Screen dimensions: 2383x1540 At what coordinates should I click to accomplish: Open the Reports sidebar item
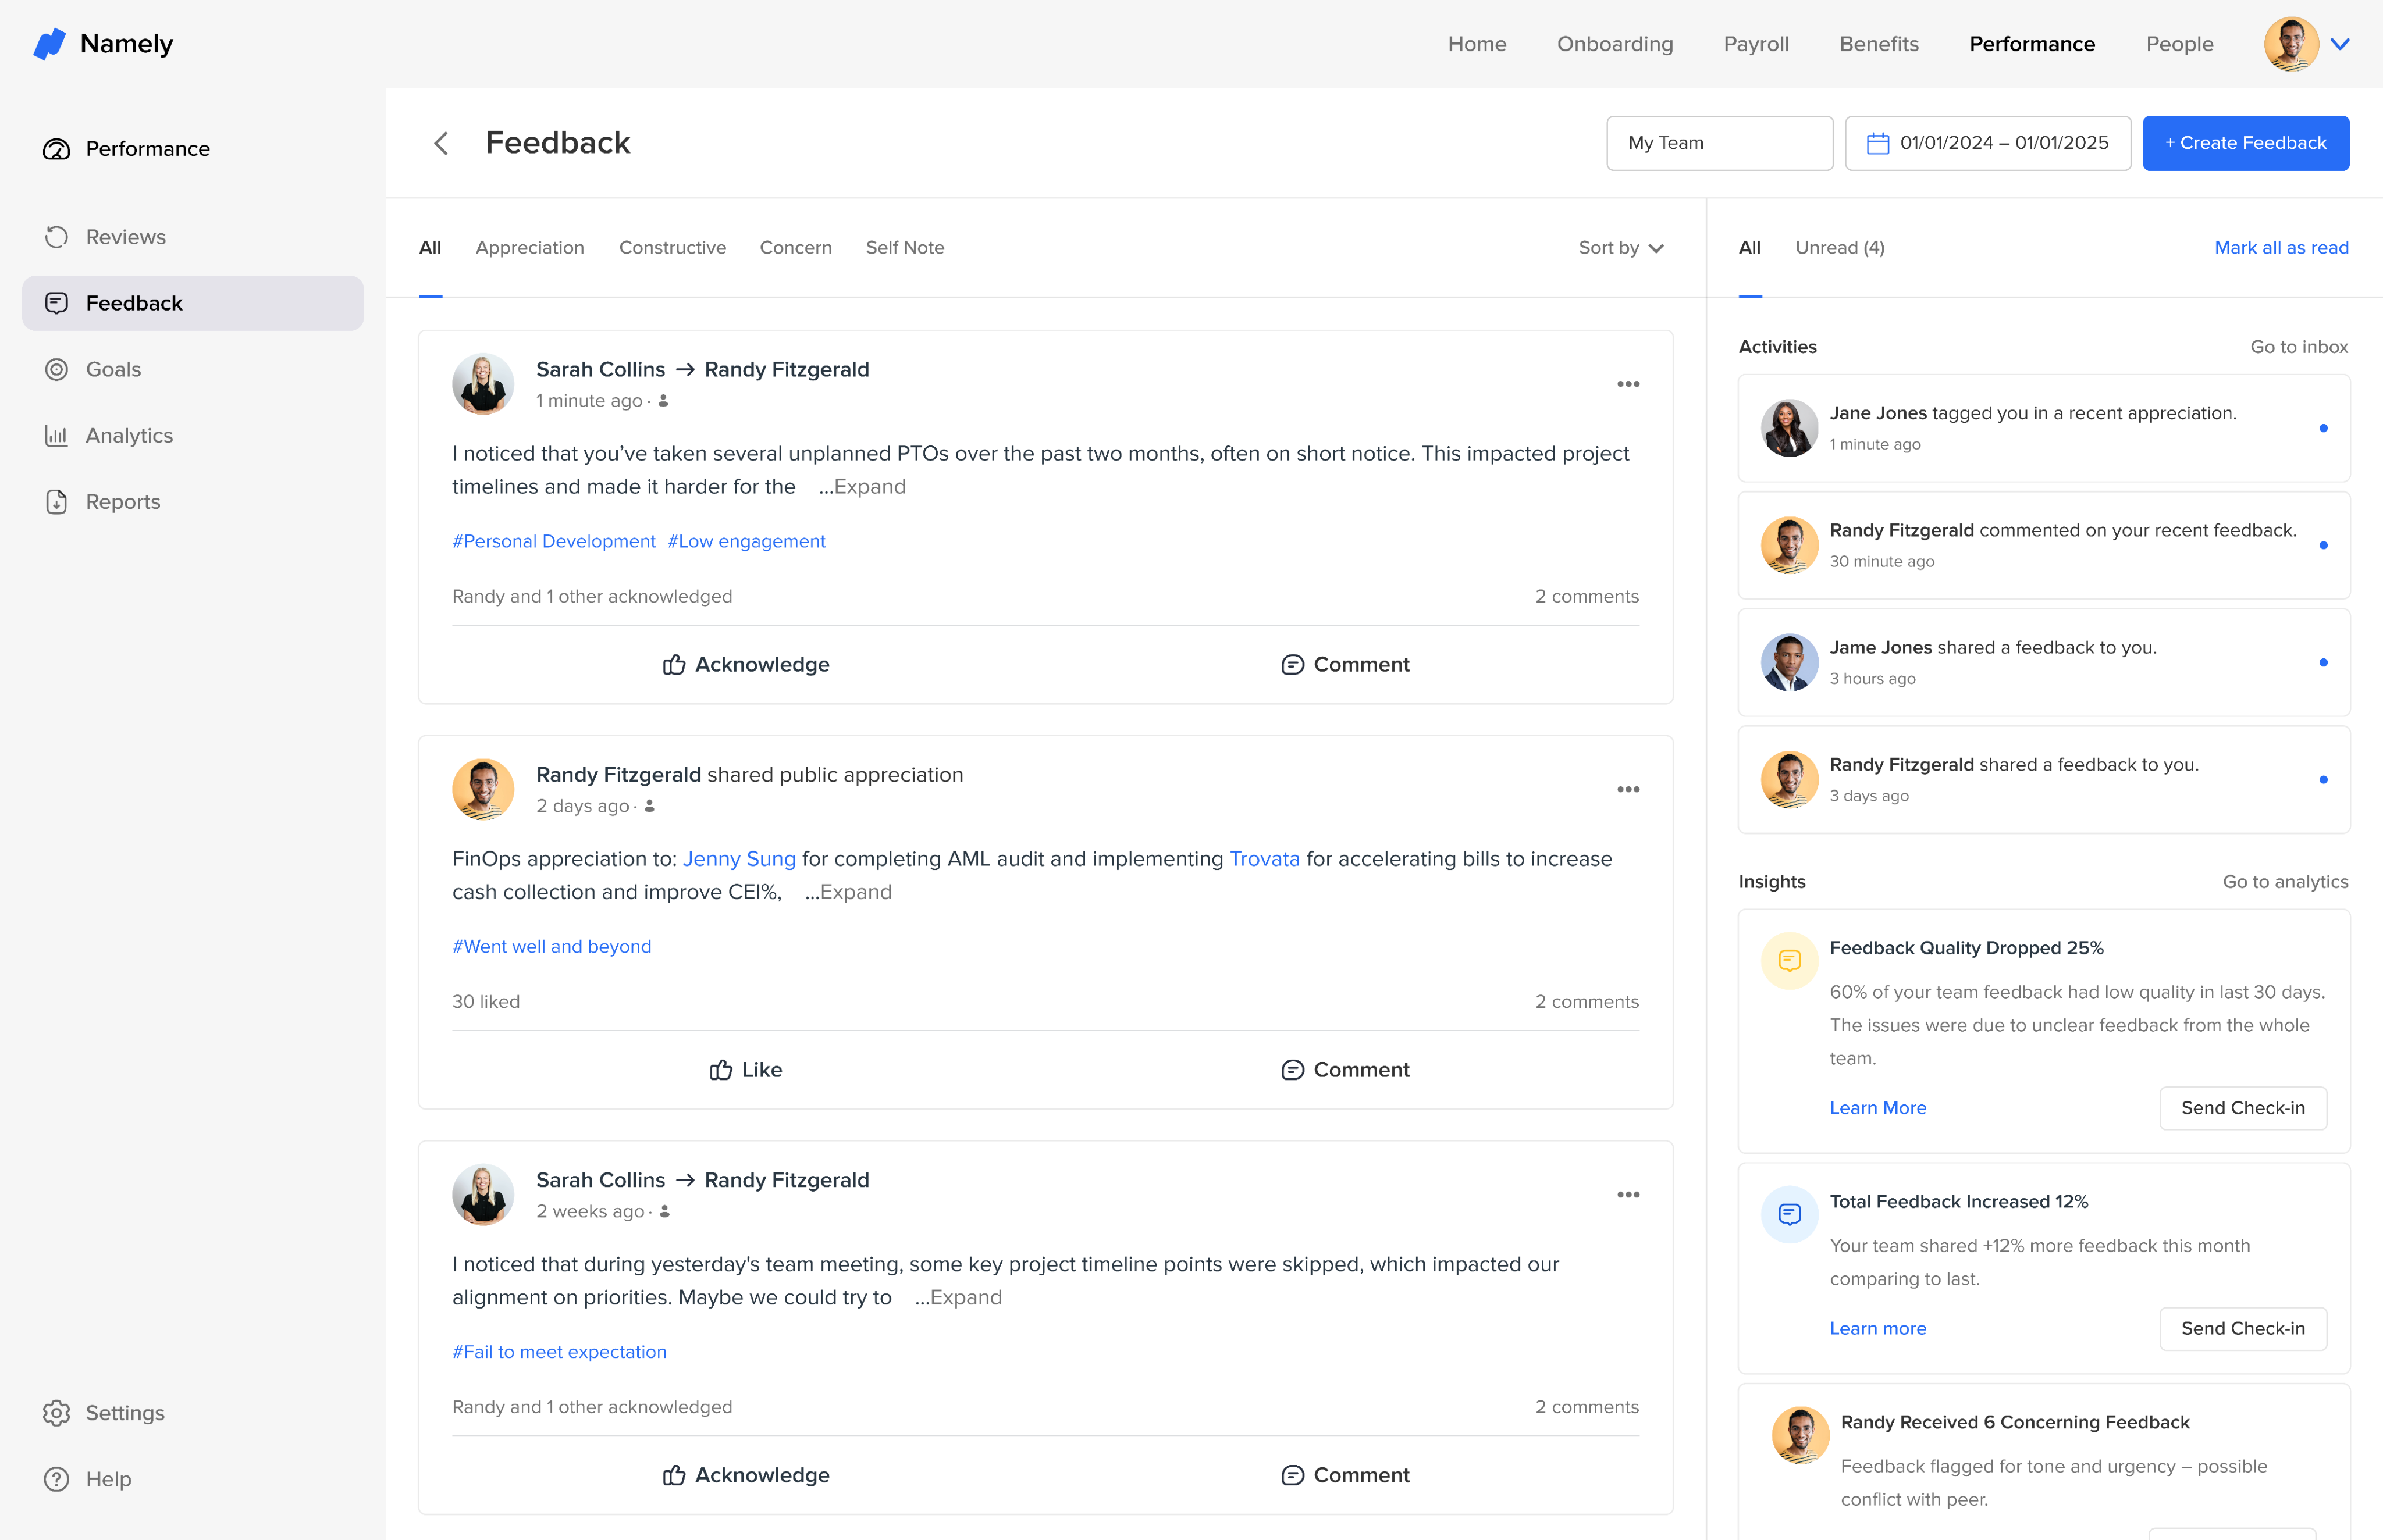(x=122, y=501)
